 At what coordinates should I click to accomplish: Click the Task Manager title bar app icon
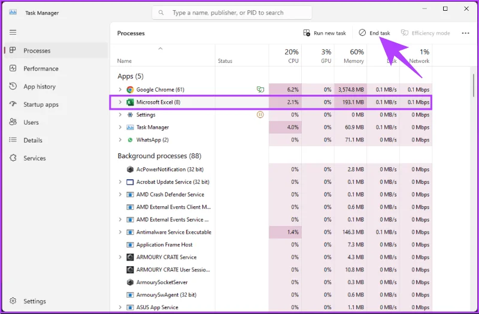pos(13,13)
